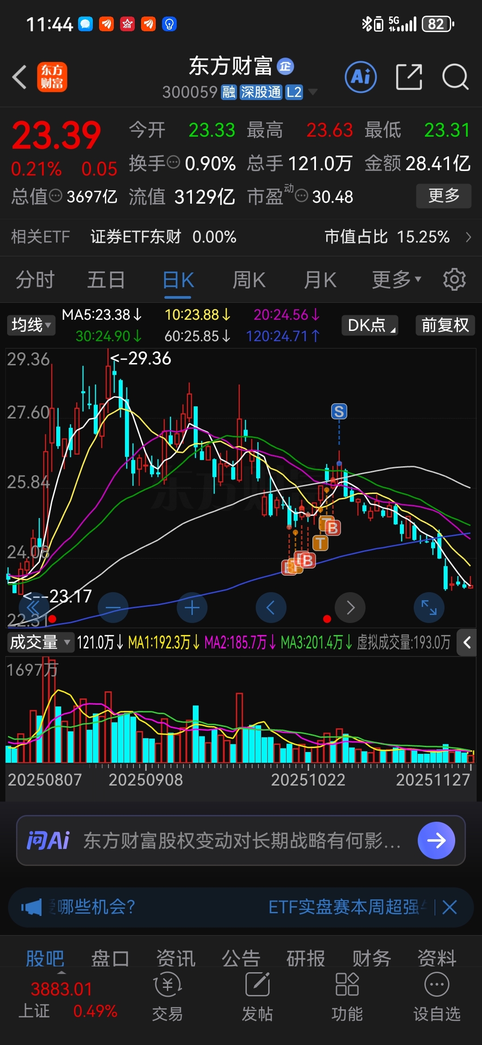Open the 财务 tab

point(372,958)
